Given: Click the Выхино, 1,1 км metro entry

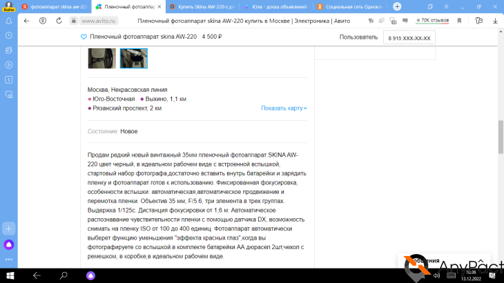Looking at the screenshot, I should (x=164, y=99).
